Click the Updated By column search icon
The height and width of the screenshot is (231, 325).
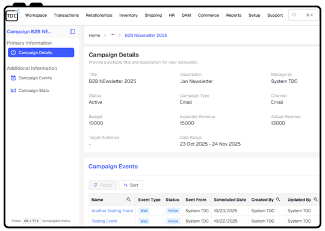click(315, 199)
